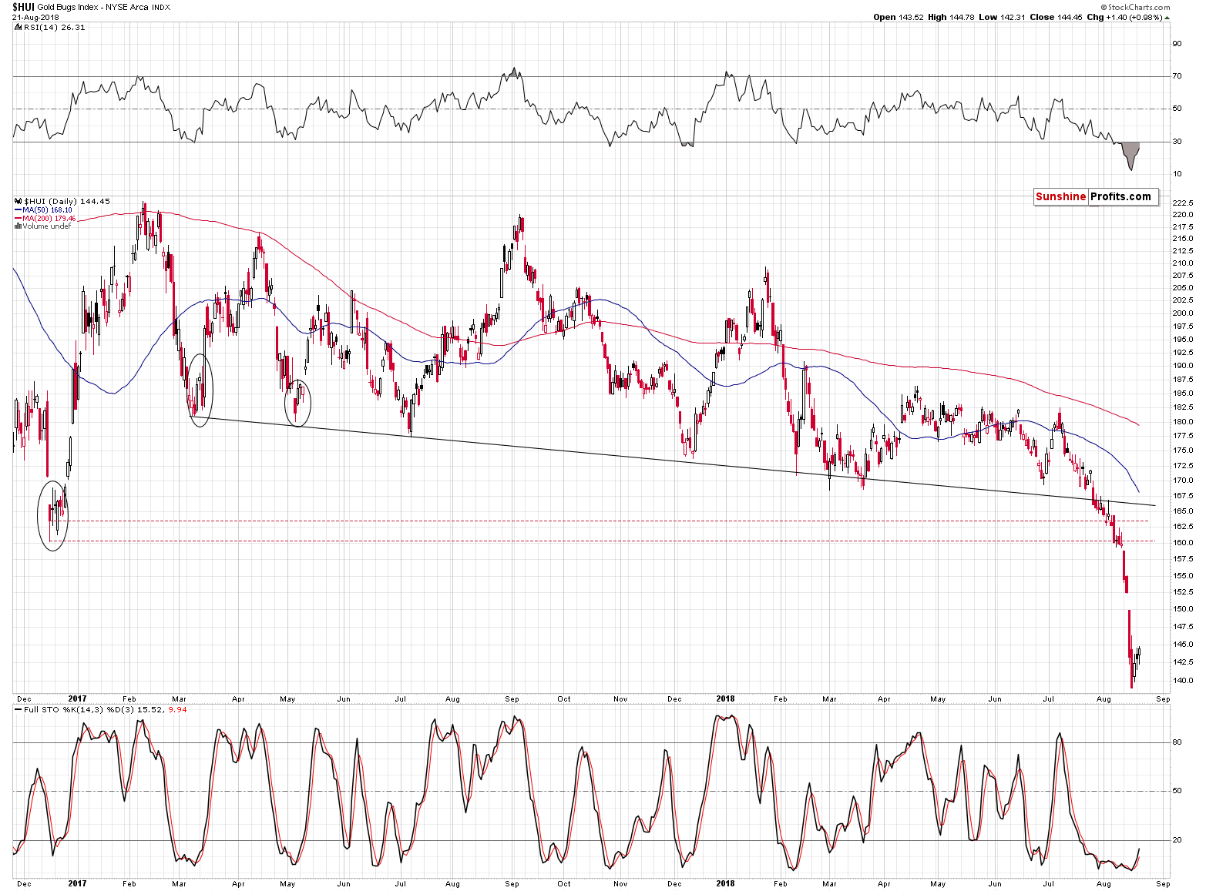Click the 155.0 price axis label
The image size is (1206, 891).
pyautogui.click(x=1183, y=576)
